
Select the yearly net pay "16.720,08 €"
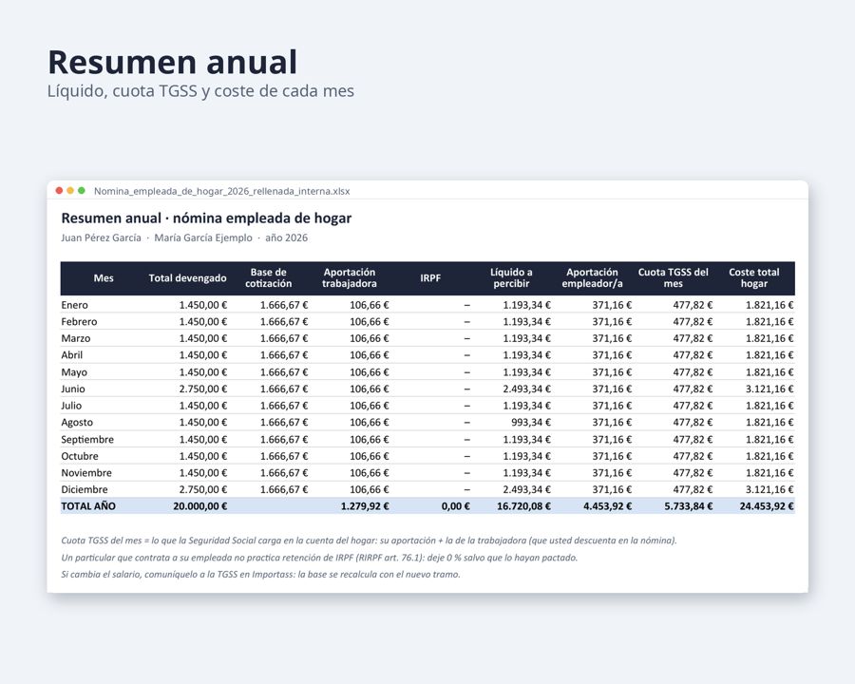tap(523, 506)
